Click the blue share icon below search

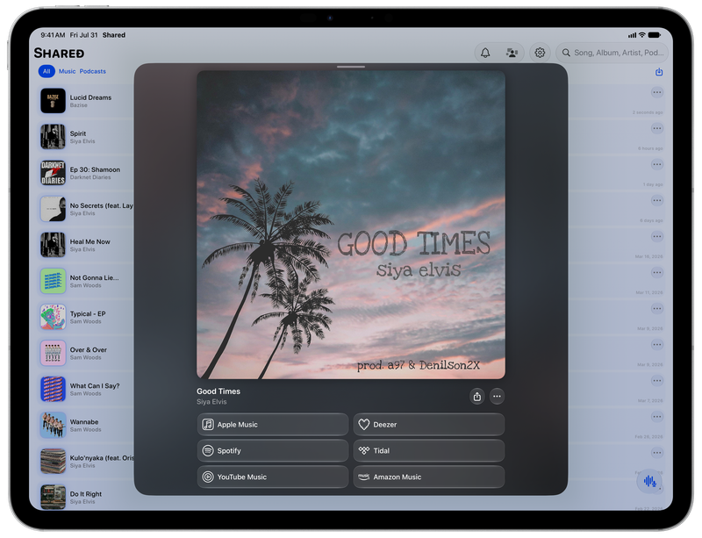click(x=659, y=72)
